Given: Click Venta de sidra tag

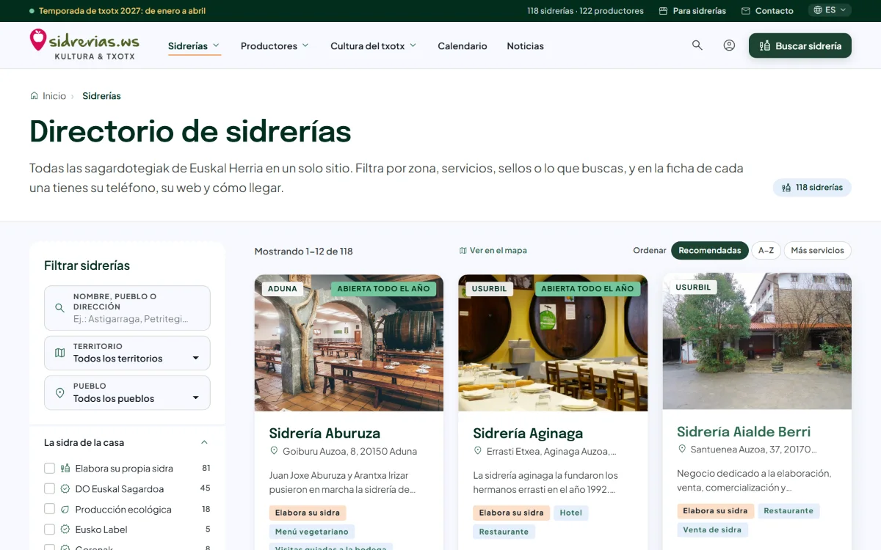Looking at the screenshot, I should pyautogui.click(x=712, y=529).
